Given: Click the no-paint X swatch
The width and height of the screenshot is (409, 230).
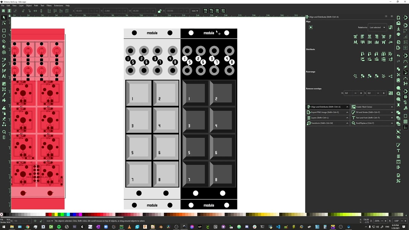Looking at the screenshot, I should click(x=2, y=215).
